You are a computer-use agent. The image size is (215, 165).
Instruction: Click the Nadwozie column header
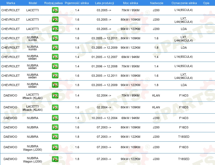(x=157, y=3)
